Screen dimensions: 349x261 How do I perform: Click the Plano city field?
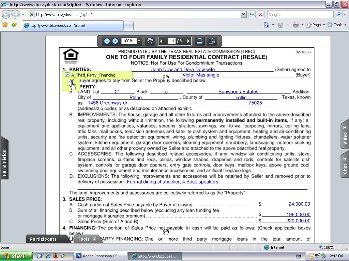tap(135, 98)
